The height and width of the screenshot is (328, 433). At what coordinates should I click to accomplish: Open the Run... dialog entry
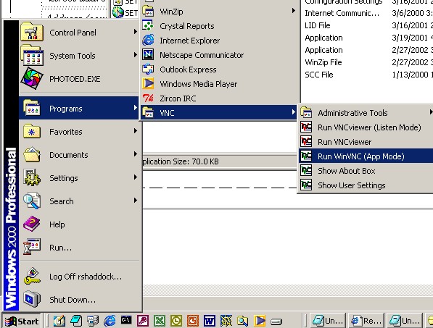point(79,248)
